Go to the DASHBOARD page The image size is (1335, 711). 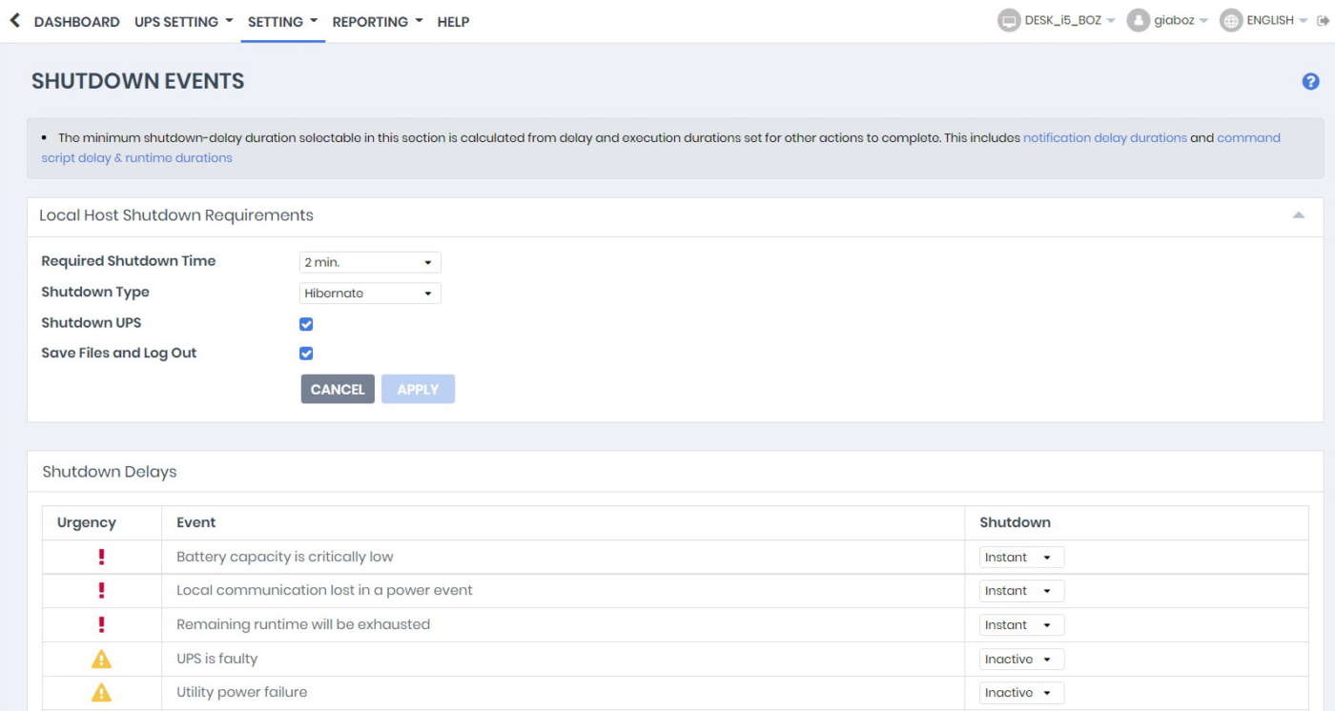coord(76,21)
